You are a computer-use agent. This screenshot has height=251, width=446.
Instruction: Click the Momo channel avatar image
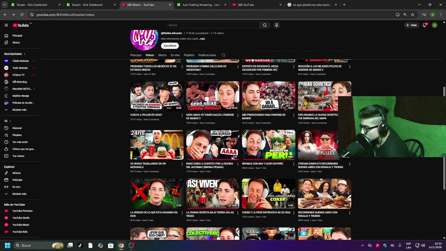[144, 39]
